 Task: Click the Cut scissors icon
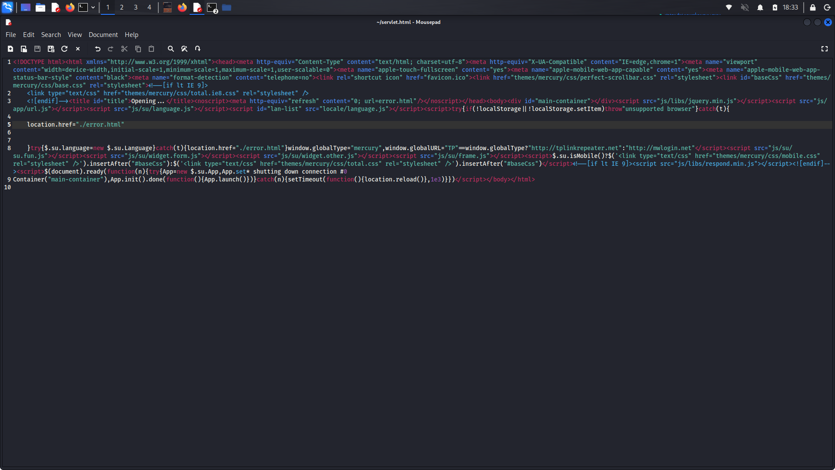(124, 49)
